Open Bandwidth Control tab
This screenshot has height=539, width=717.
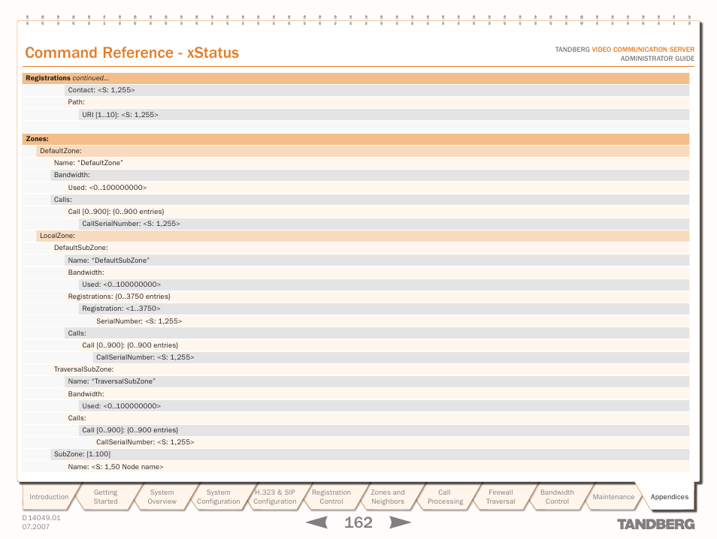click(557, 496)
